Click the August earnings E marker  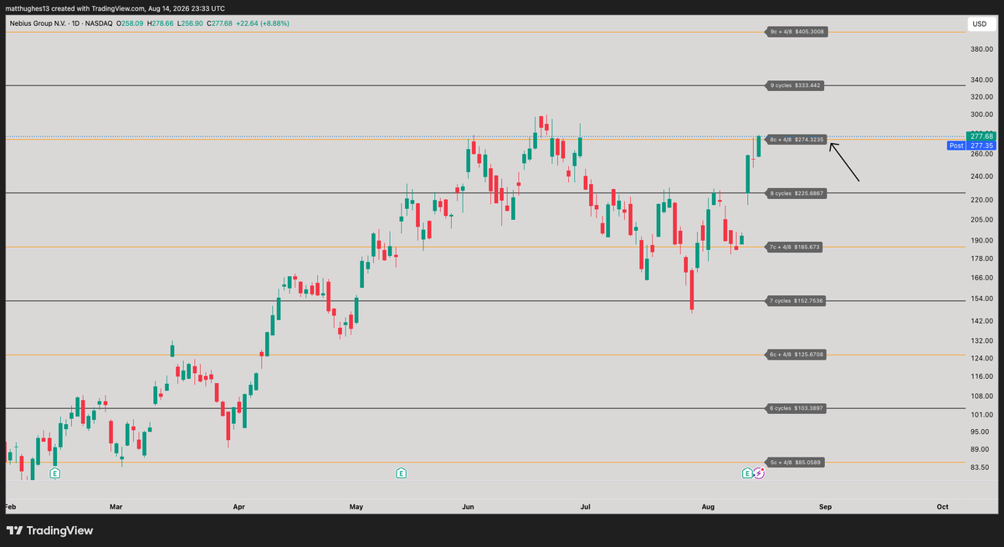click(x=747, y=473)
